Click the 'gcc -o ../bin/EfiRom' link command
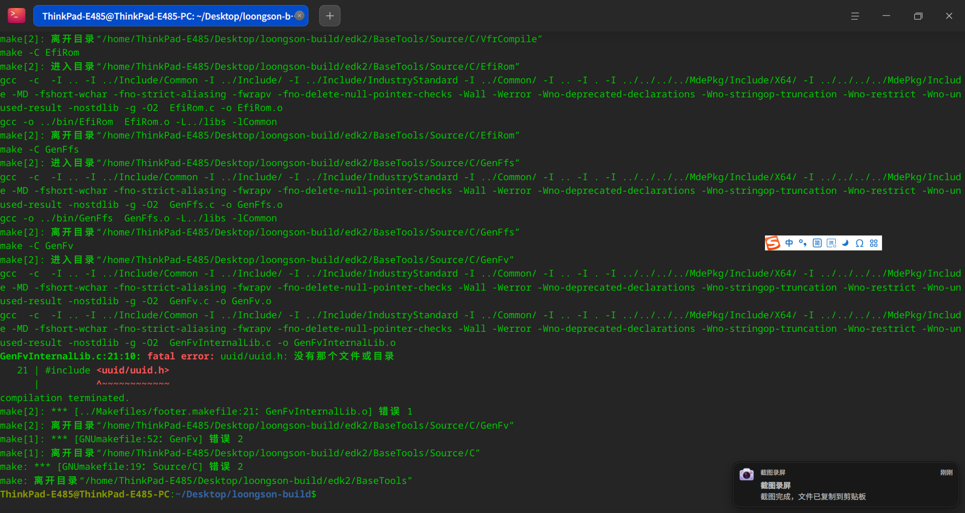The width and height of the screenshot is (965, 513). point(139,121)
